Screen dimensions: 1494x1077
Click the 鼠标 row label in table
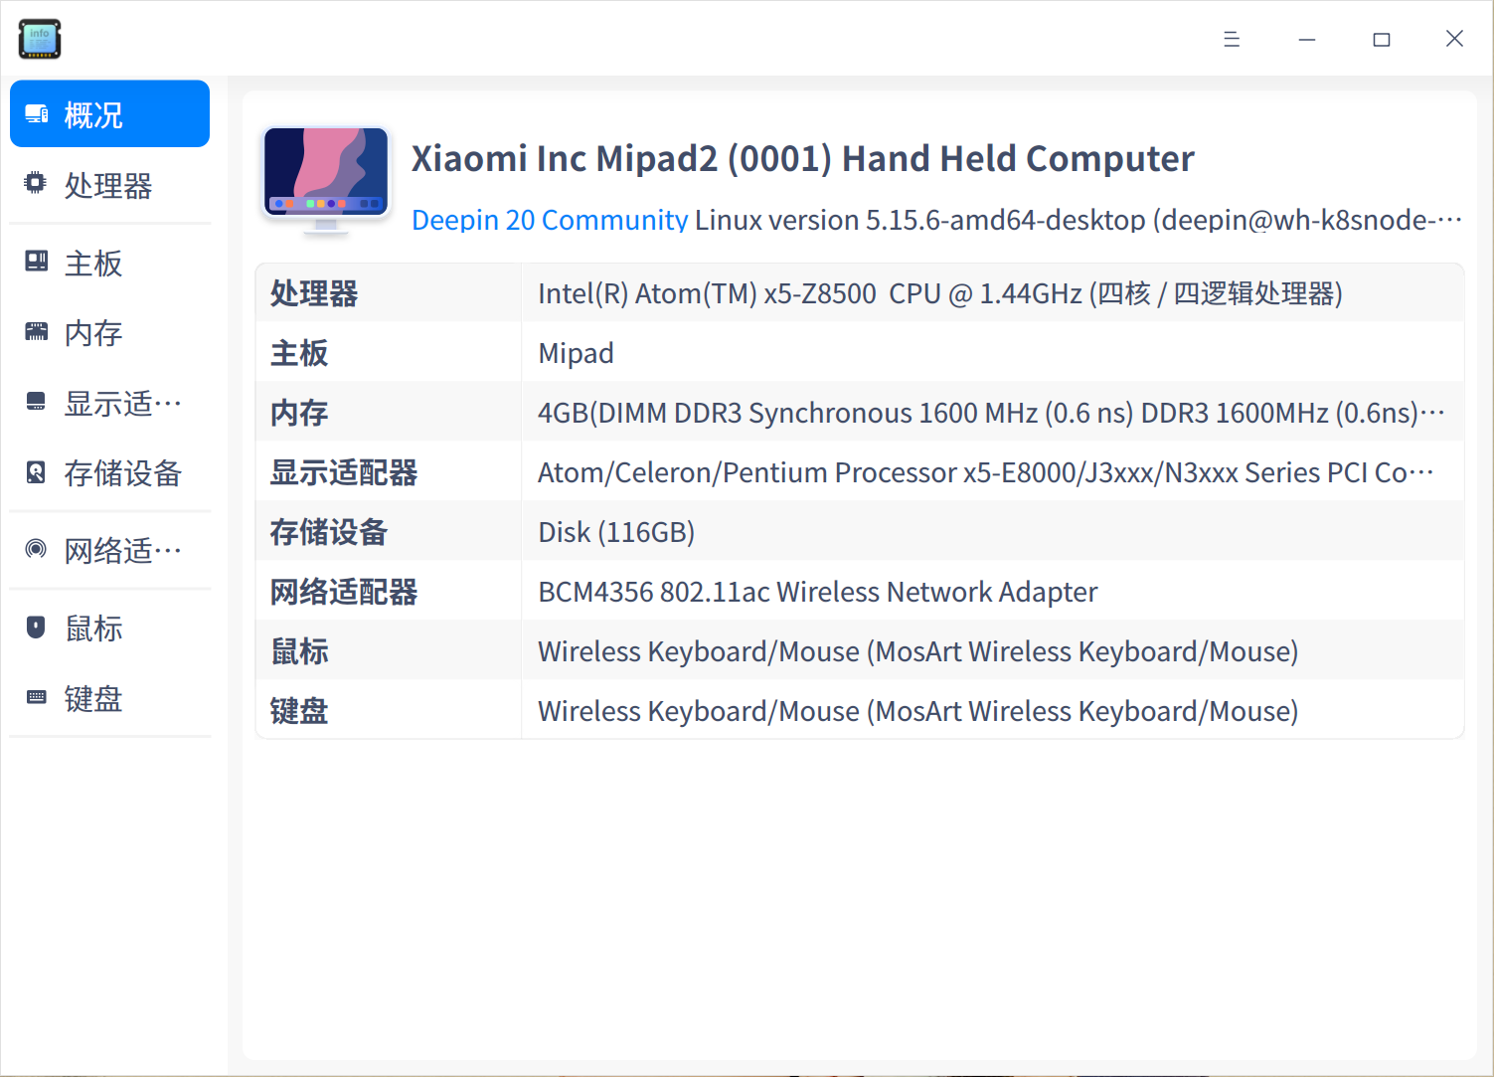[x=299, y=651]
